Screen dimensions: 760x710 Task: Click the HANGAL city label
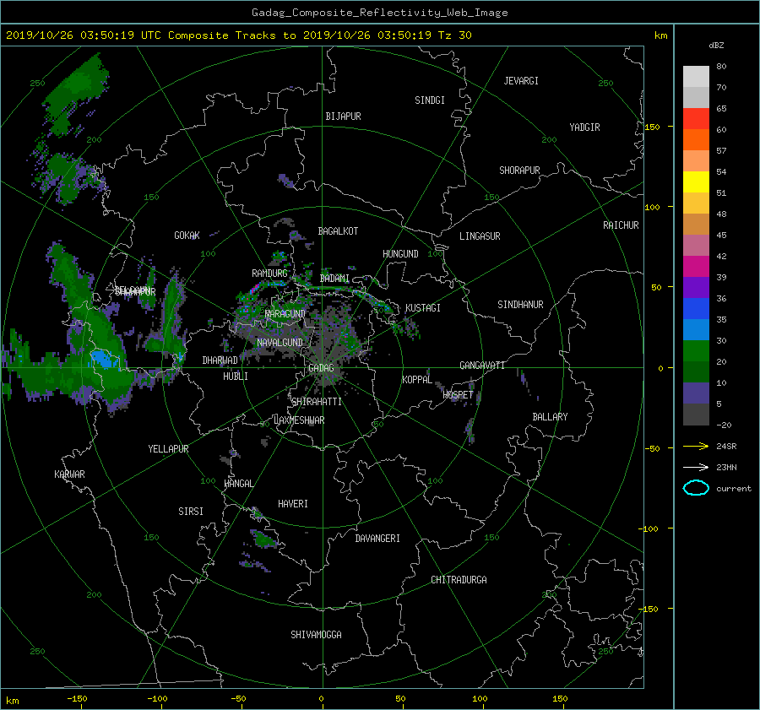coord(238,484)
